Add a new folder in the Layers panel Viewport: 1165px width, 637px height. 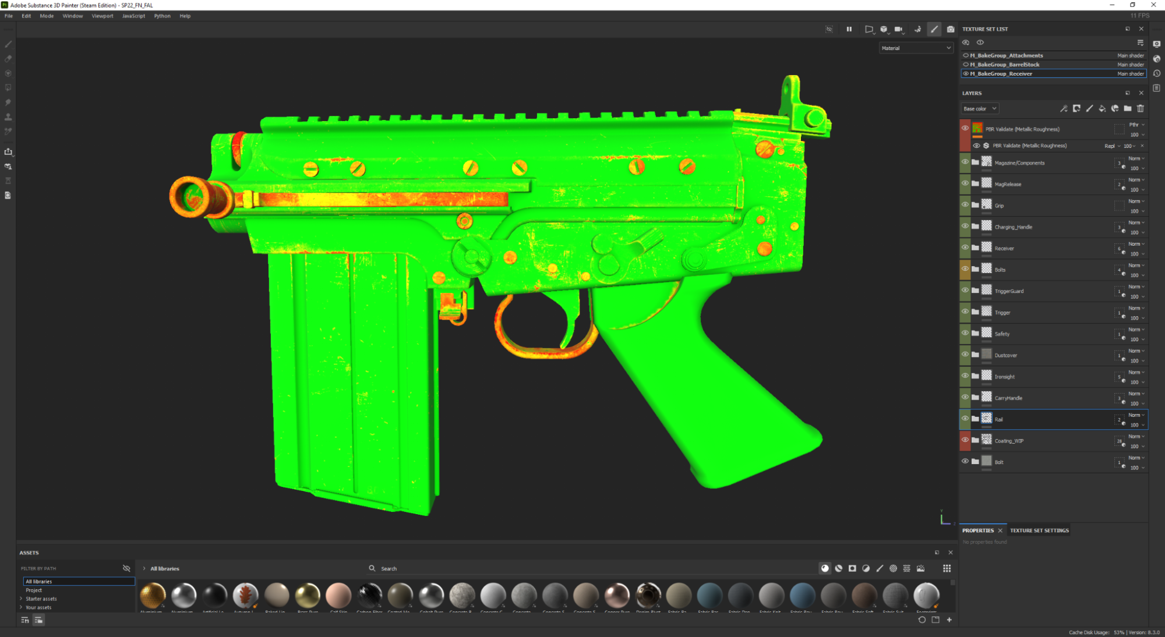pos(1128,109)
